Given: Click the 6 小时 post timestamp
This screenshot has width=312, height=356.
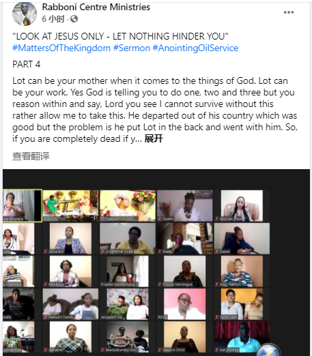Looking at the screenshot, I should coord(53,19).
